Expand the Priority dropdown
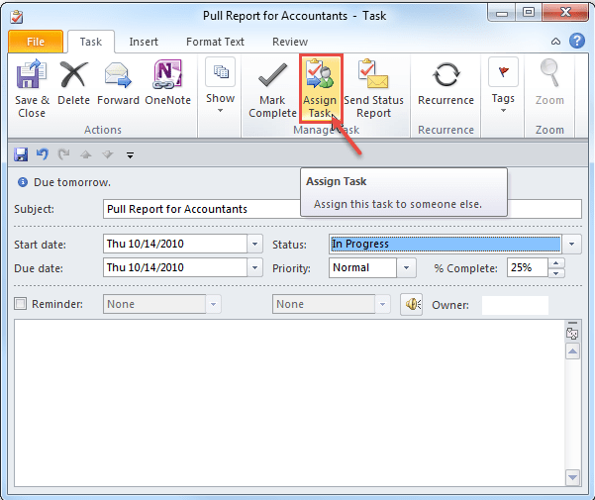 (x=407, y=268)
